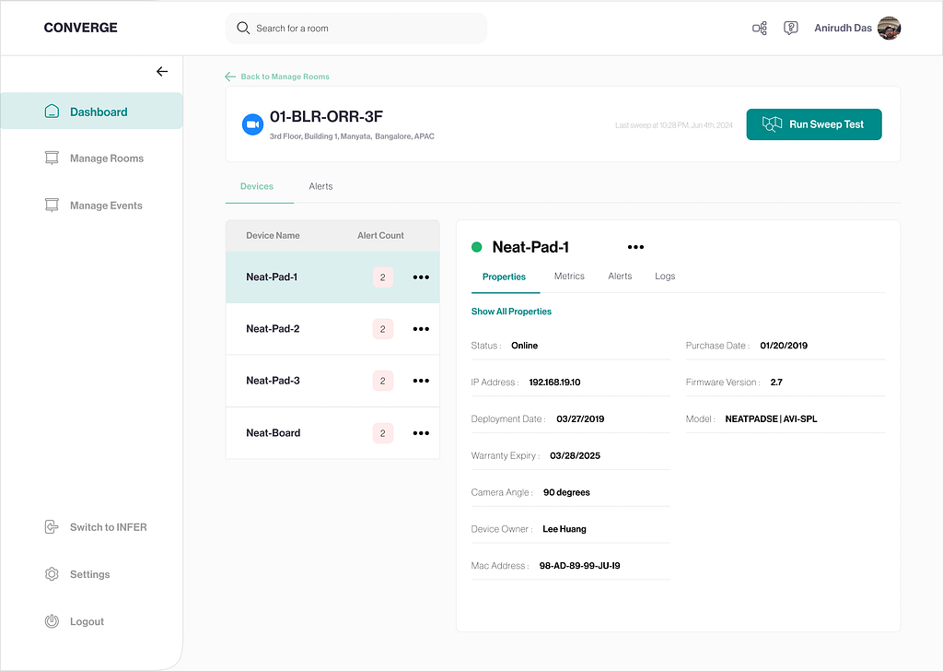Click the Deployment Date 03/27/2019
Image resolution: width=943 pixels, height=671 pixels.
click(580, 418)
